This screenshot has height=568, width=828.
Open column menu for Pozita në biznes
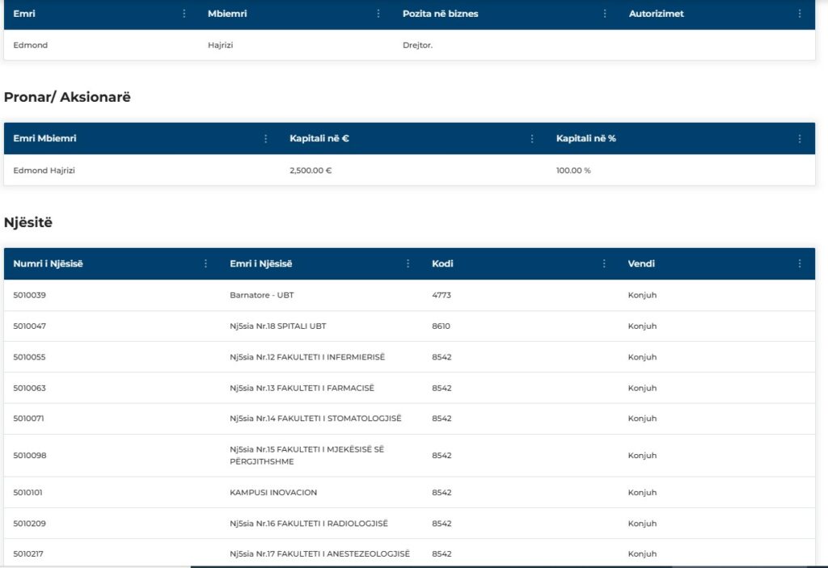click(605, 14)
